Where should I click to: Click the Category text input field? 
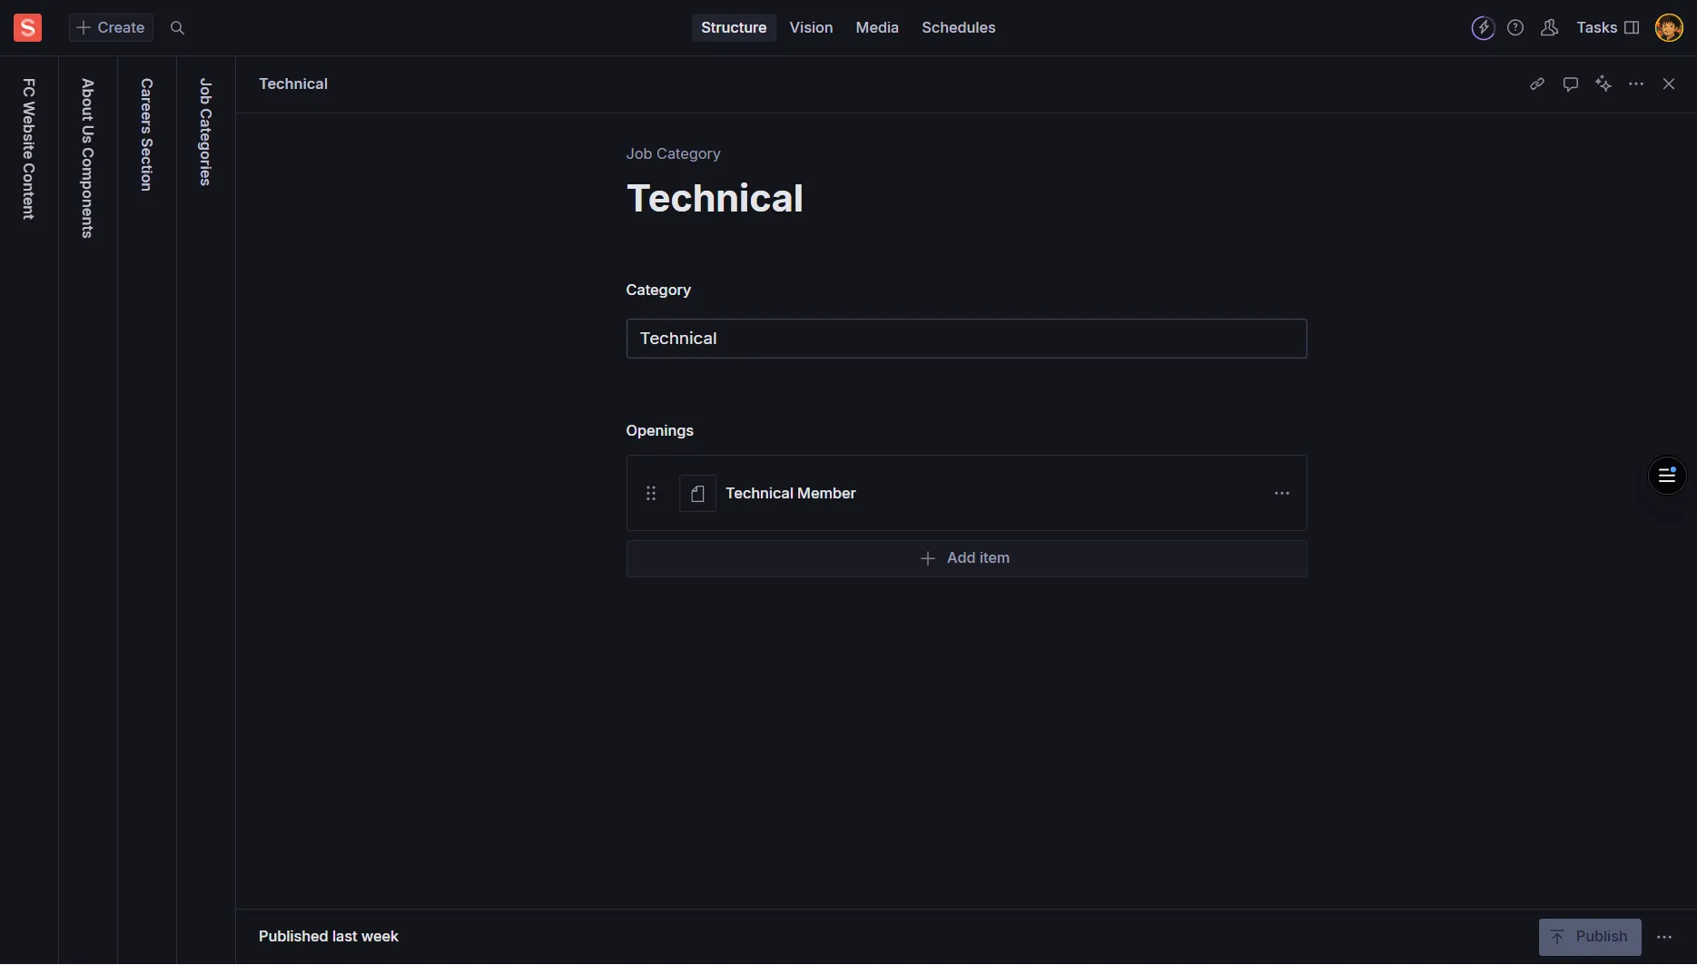pos(966,339)
